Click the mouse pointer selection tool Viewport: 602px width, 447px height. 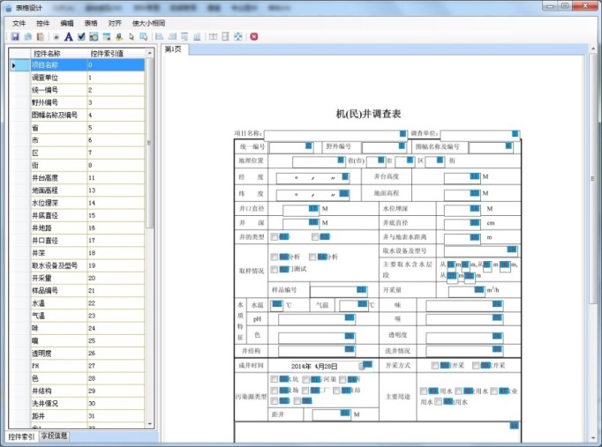(x=132, y=37)
